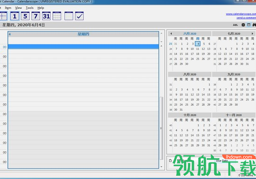Select October 14 in the mini calendar
The height and width of the screenshot is (179, 256).
192,135
